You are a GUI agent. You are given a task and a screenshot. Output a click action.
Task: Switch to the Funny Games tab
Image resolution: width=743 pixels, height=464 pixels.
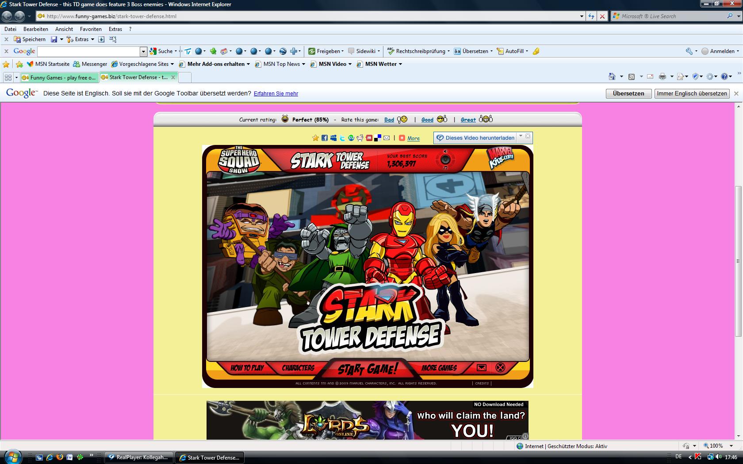(x=59, y=77)
